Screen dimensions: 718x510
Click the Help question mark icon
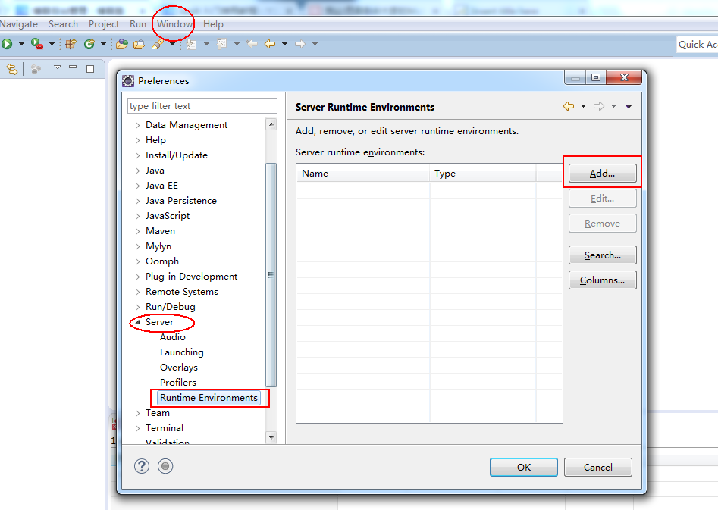[142, 466]
